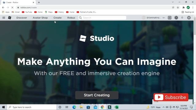
Task: Stop loading the page
Action: (12, 7)
